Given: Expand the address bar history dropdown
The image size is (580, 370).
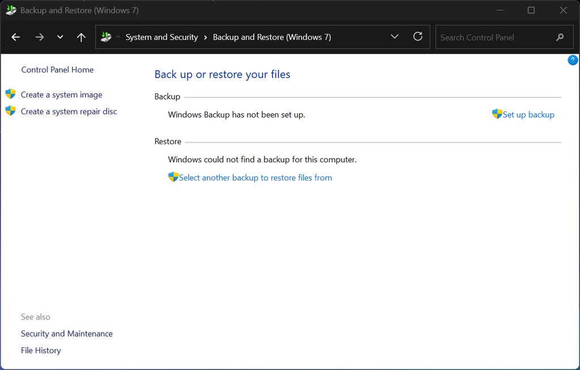Looking at the screenshot, I should point(395,37).
